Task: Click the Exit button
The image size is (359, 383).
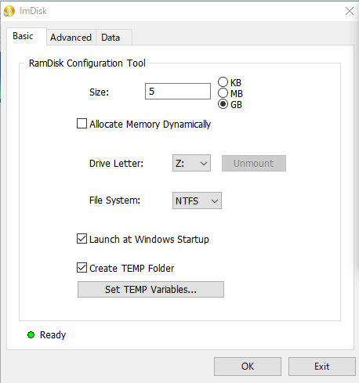Action: point(322,367)
